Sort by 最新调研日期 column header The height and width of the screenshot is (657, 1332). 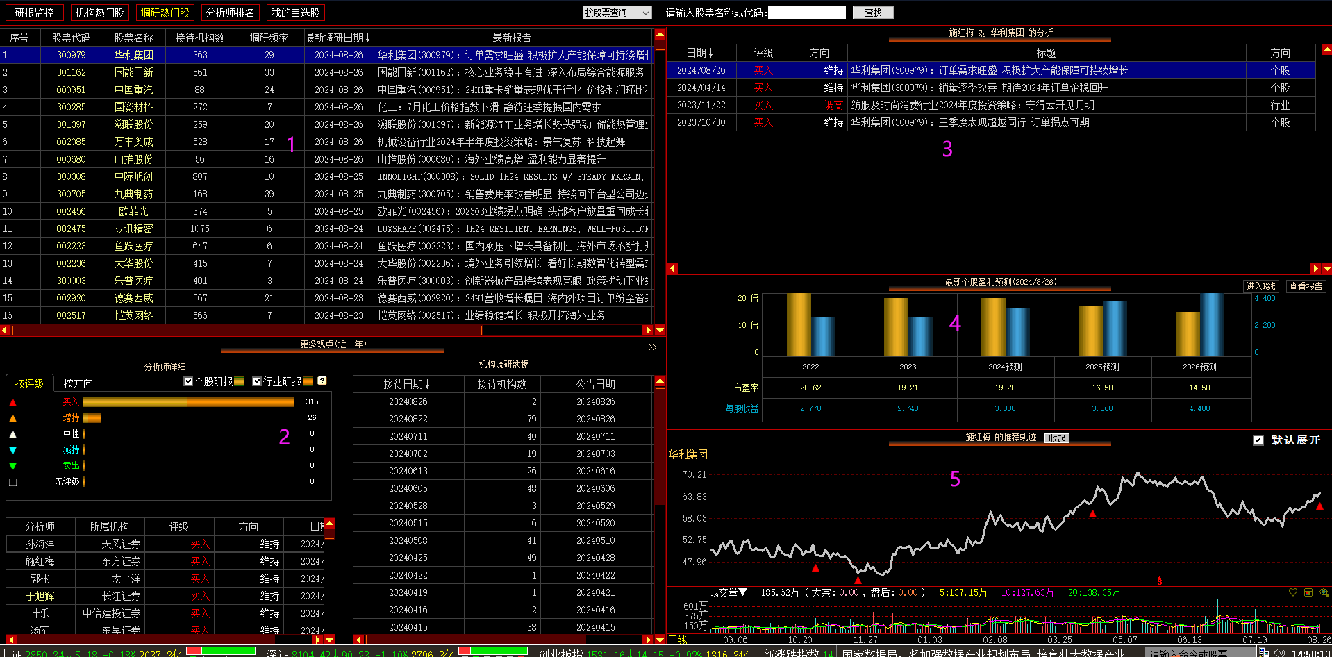pos(338,38)
